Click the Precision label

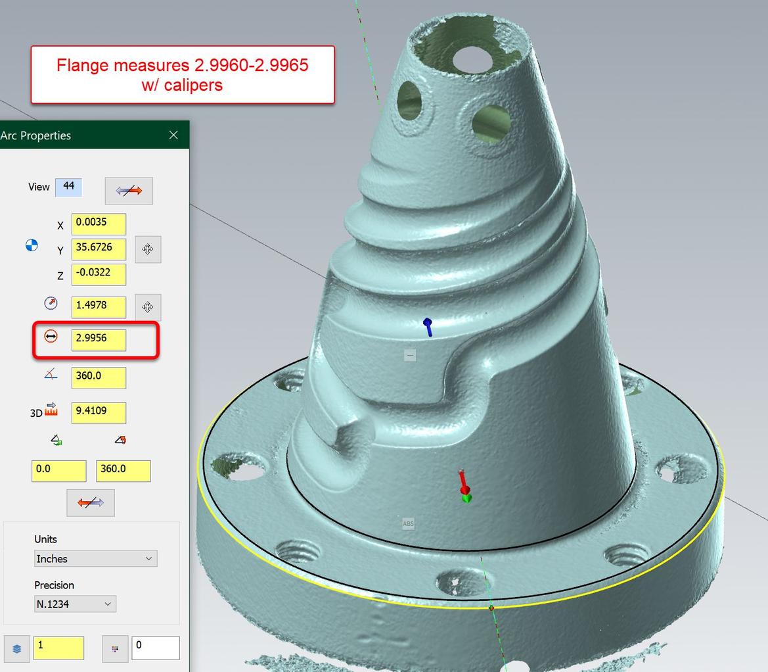(x=54, y=585)
